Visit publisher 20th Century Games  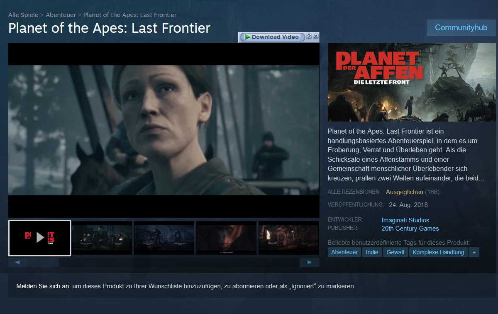tap(410, 229)
